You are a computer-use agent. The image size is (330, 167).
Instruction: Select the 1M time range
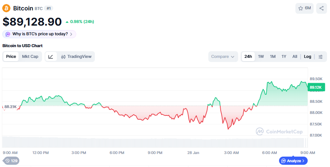273,56
